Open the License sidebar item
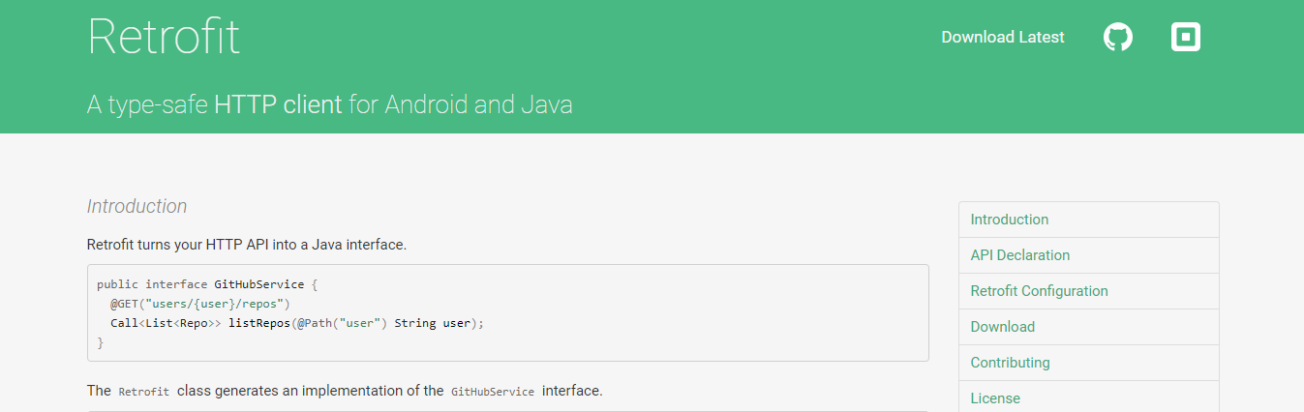This screenshot has width=1304, height=412. (1088, 397)
